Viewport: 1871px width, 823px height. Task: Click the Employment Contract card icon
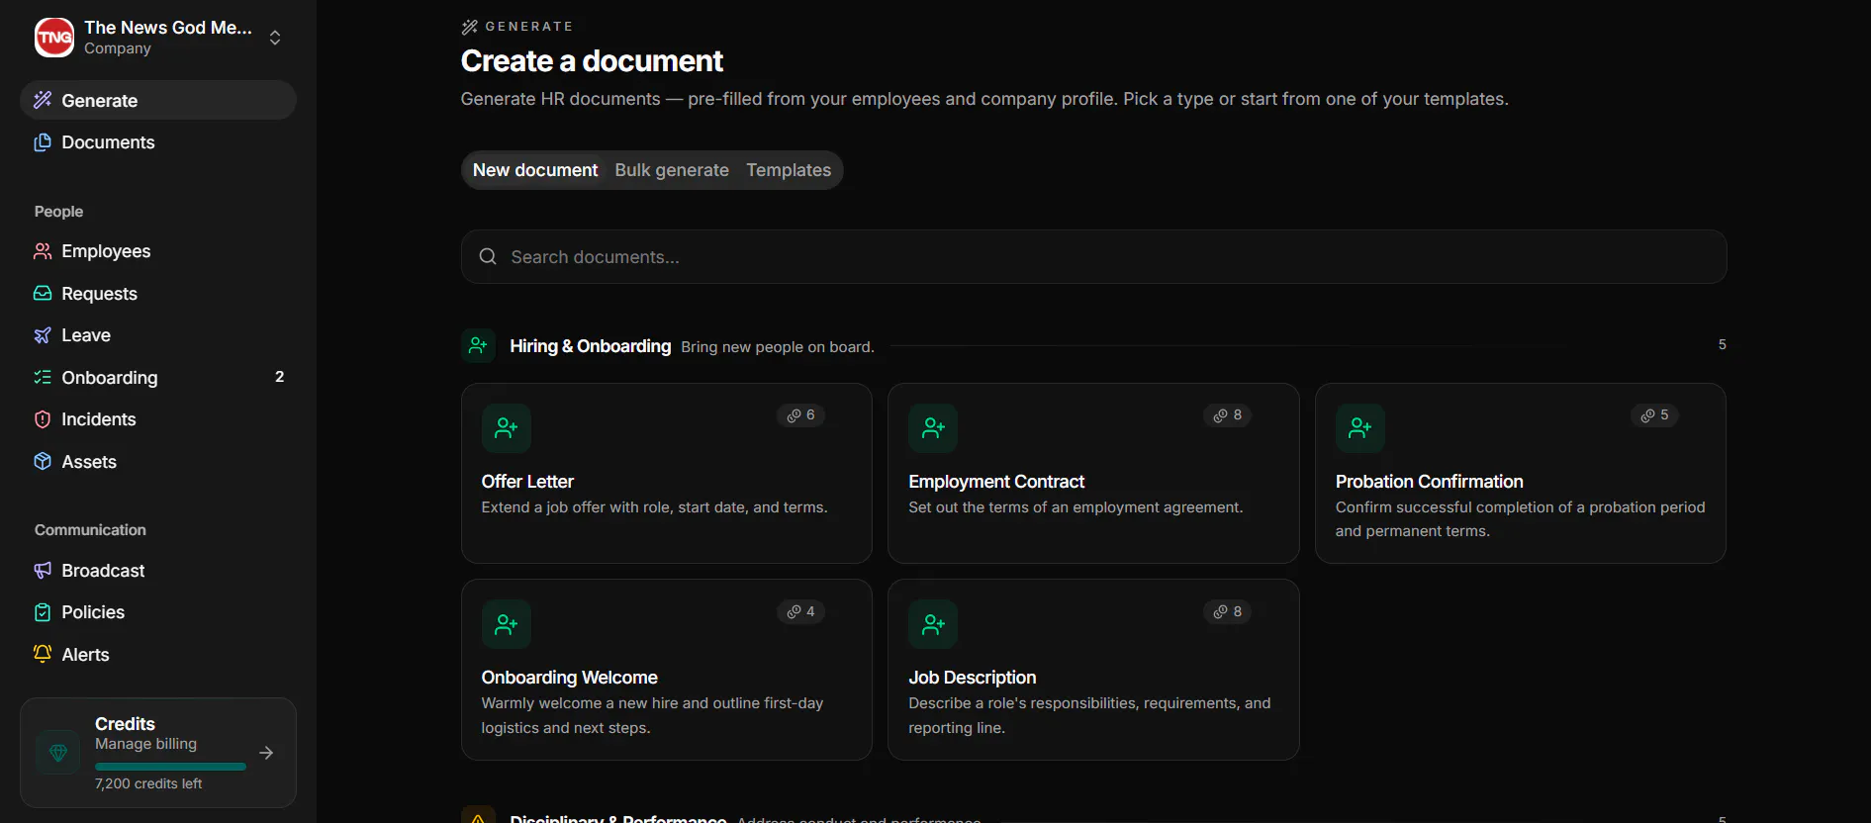tap(933, 428)
